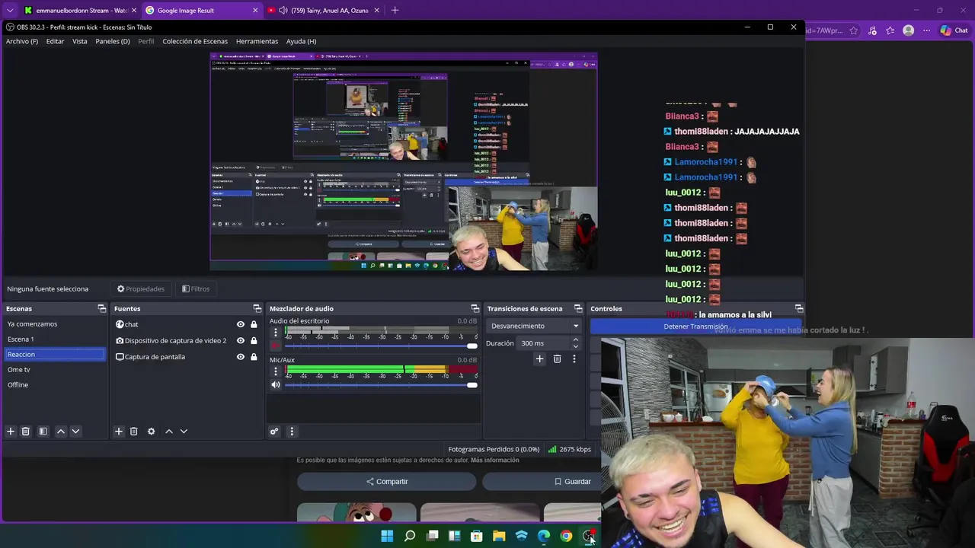Open Desvanecimiento transition dropdown
This screenshot has height=548, width=975.
pyautogui.click(x=535, y=326)
